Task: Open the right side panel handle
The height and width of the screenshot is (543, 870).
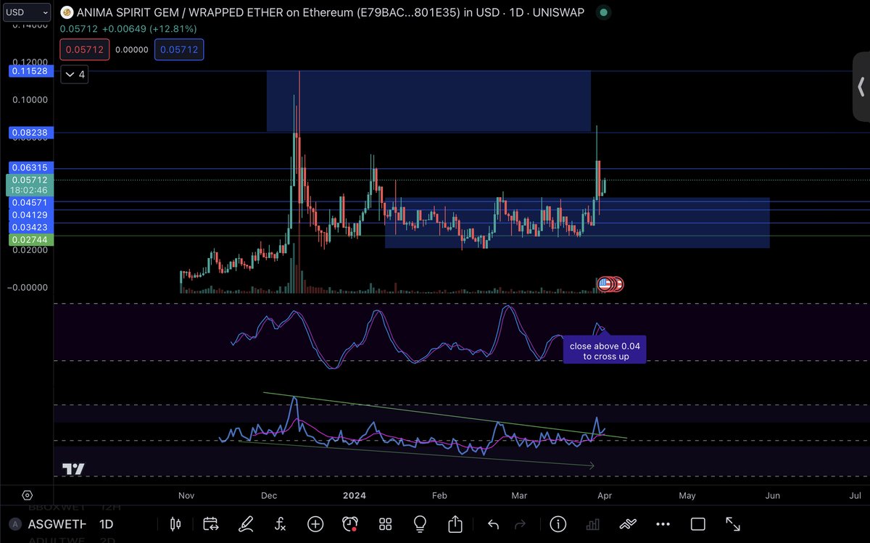Action: [x=861, y=87]
